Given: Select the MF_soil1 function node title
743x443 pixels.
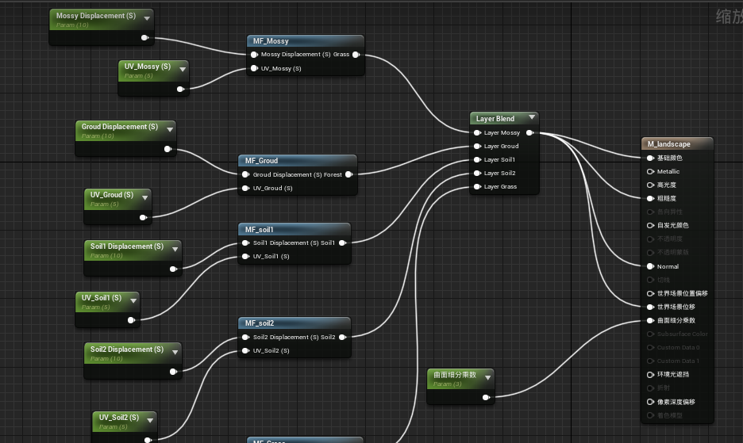Looking at the screenshot, I should 259,230.
